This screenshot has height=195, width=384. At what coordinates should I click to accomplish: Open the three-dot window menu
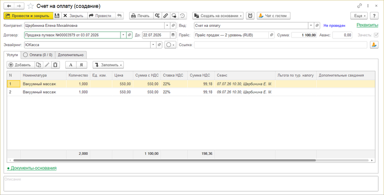click(x=368, y=6)
